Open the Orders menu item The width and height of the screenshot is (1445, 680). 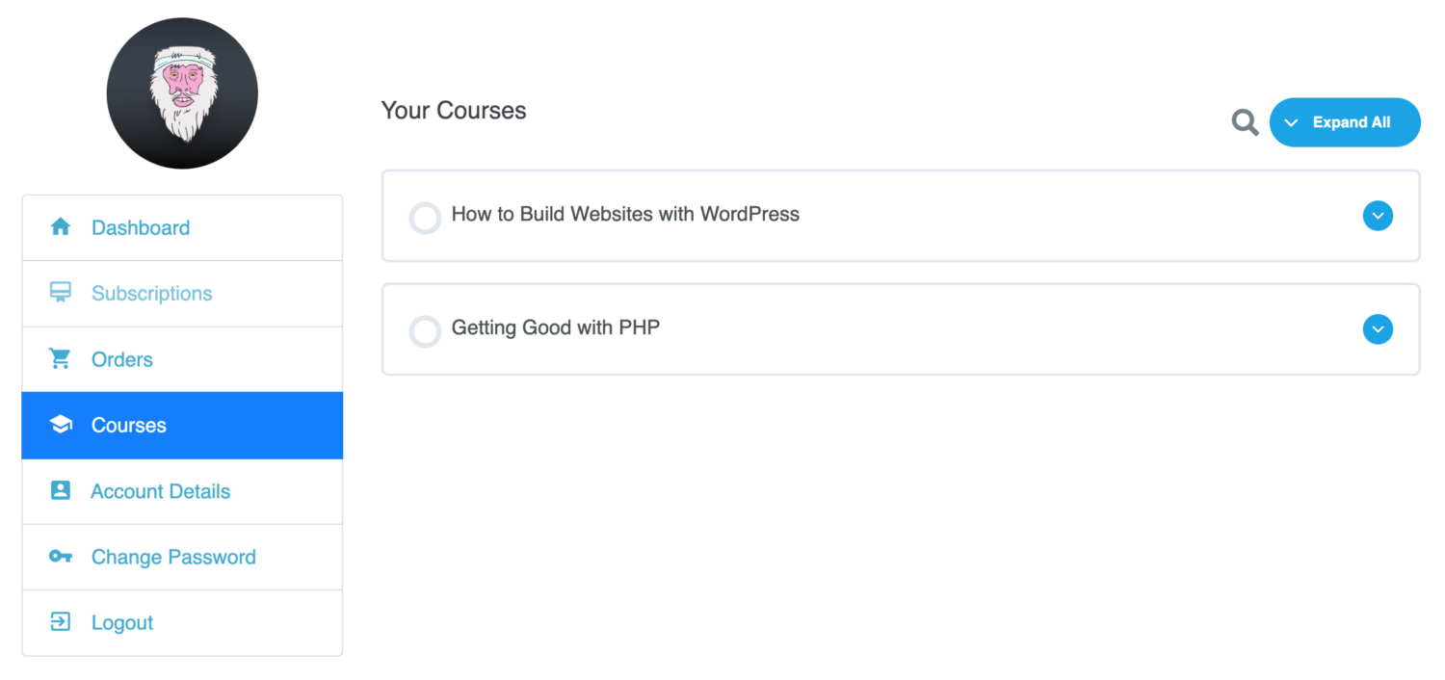[182, 359]
